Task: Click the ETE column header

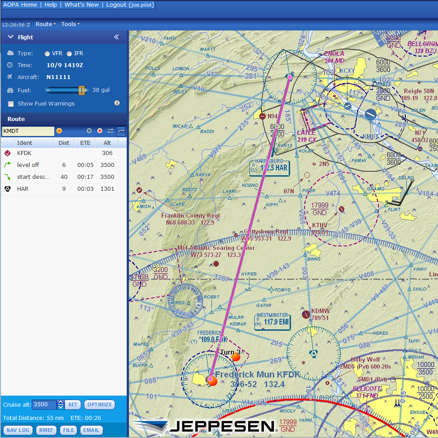Action: [85, 143]
